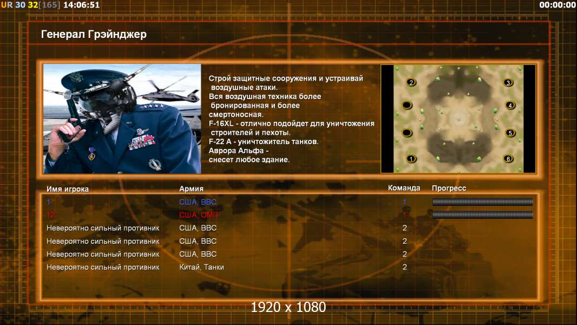Click the 'Прогресс' column header
This screenshot has width=577, height=325.
click(449, 188)
